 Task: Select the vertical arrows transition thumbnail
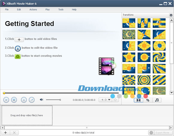(144, 23)
